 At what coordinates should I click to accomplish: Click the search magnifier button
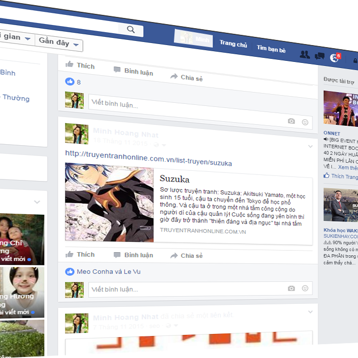[x=131, y=30]
